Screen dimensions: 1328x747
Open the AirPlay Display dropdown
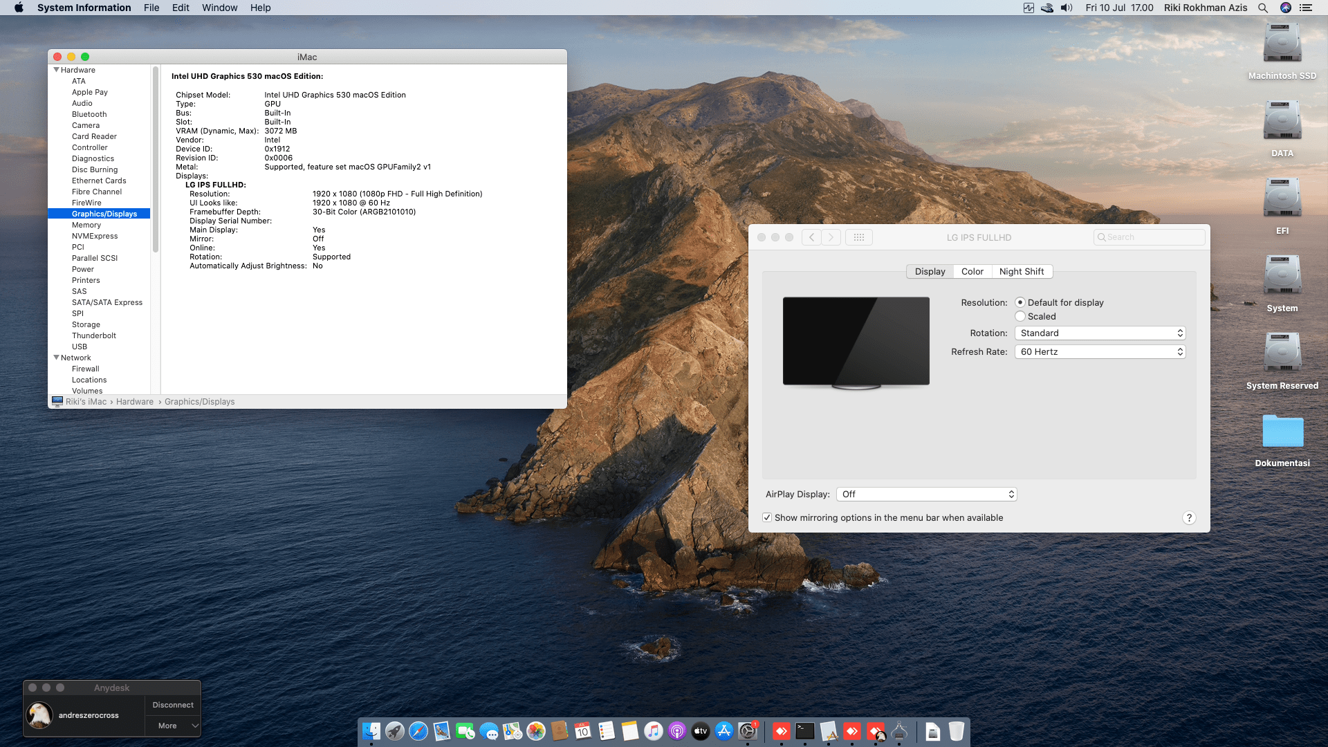(x=926, y=495)
